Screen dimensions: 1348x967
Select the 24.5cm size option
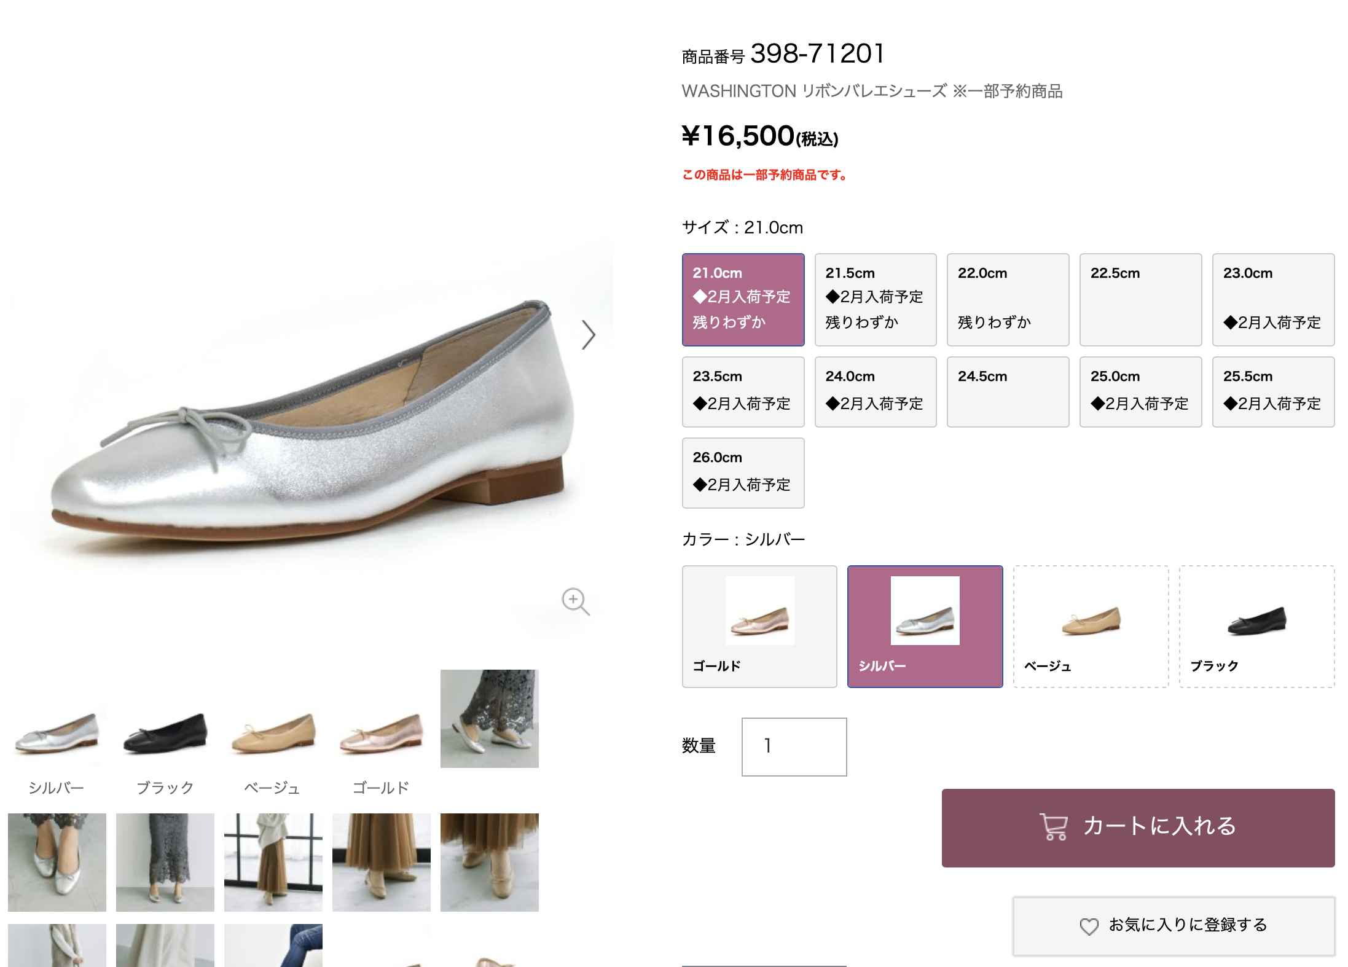tap(1008, 391)
